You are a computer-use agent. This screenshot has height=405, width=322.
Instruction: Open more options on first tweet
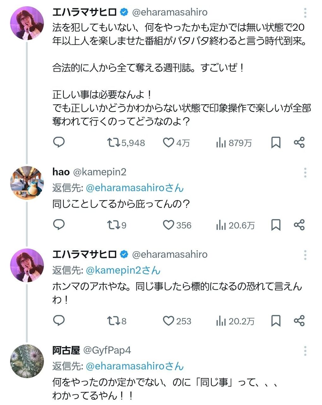click(305, 13)
